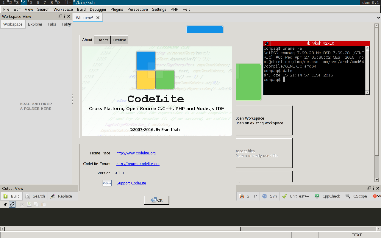Open the Search menu
This screenshot has height=238, width=381.
43,9
